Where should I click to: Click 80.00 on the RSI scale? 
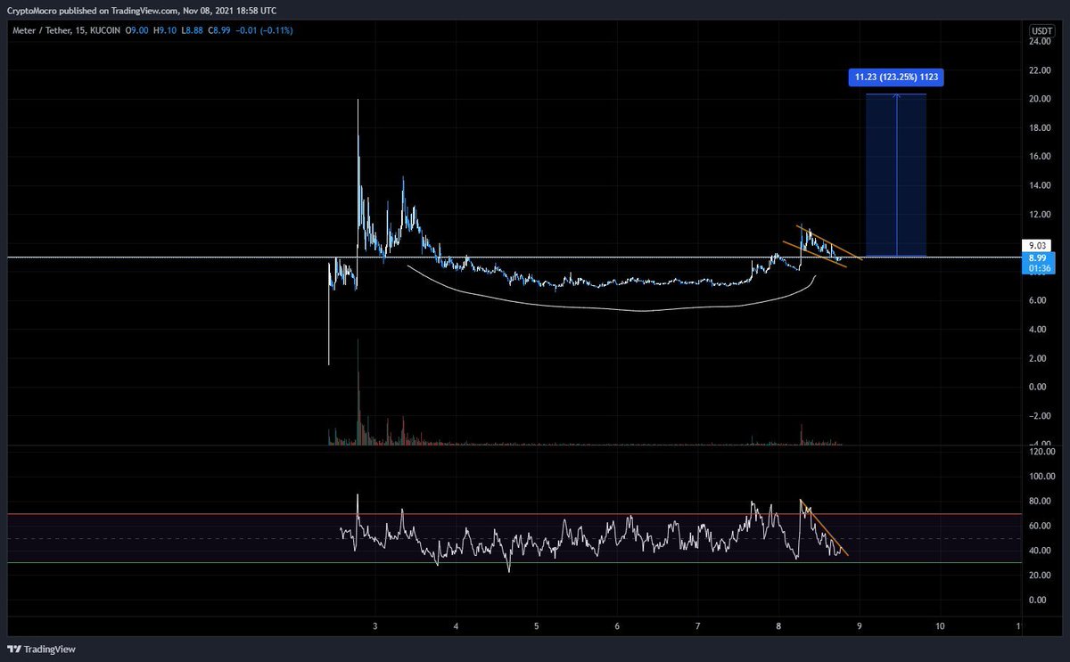coord(1038,502)
